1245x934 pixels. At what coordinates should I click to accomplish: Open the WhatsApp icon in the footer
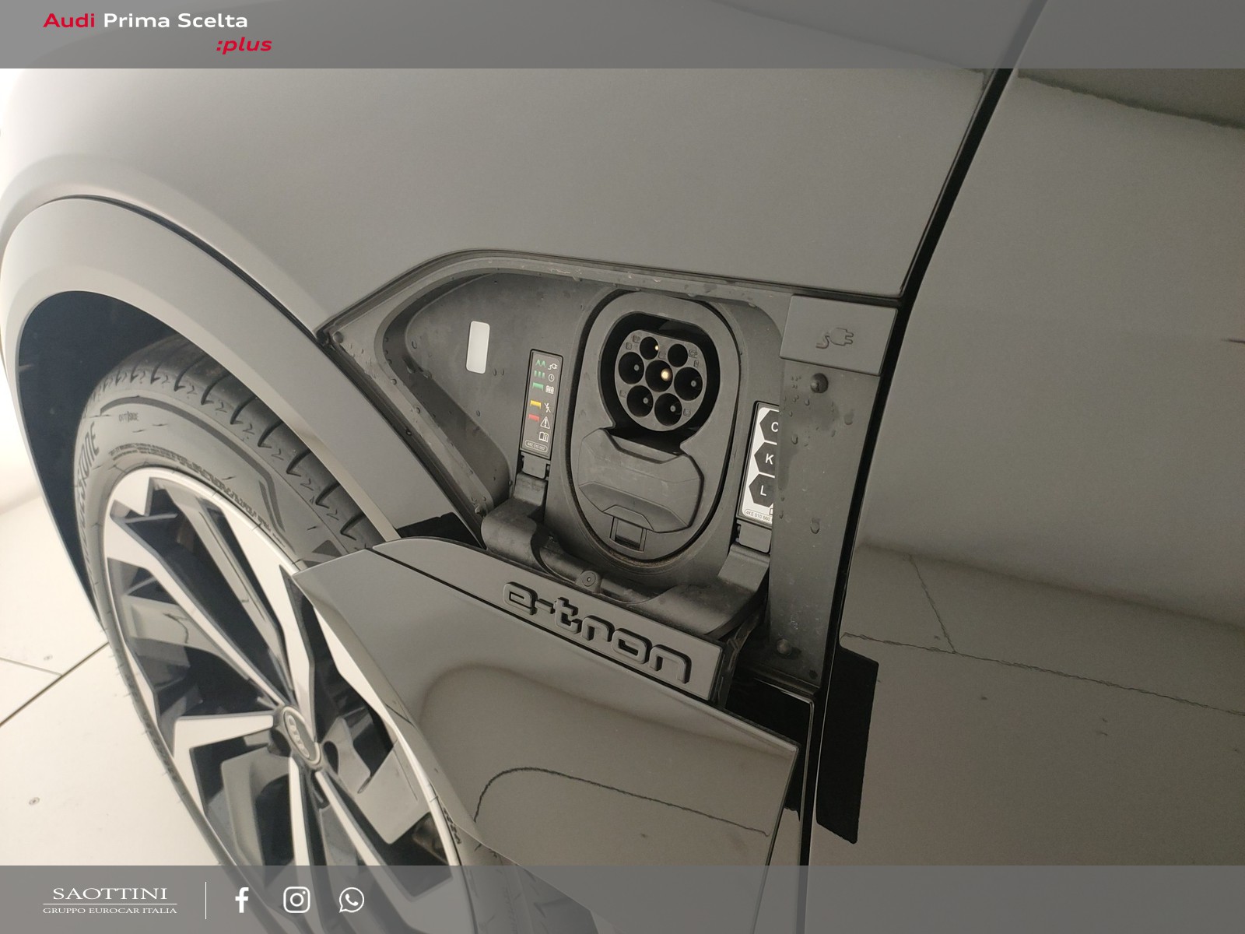pos(352,900)
